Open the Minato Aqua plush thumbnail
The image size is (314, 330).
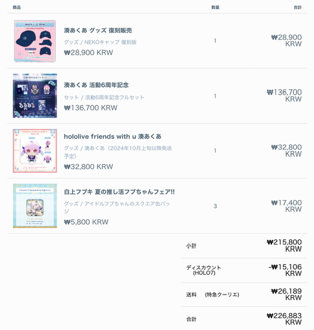pyautogui.click(x=35, y=151)
